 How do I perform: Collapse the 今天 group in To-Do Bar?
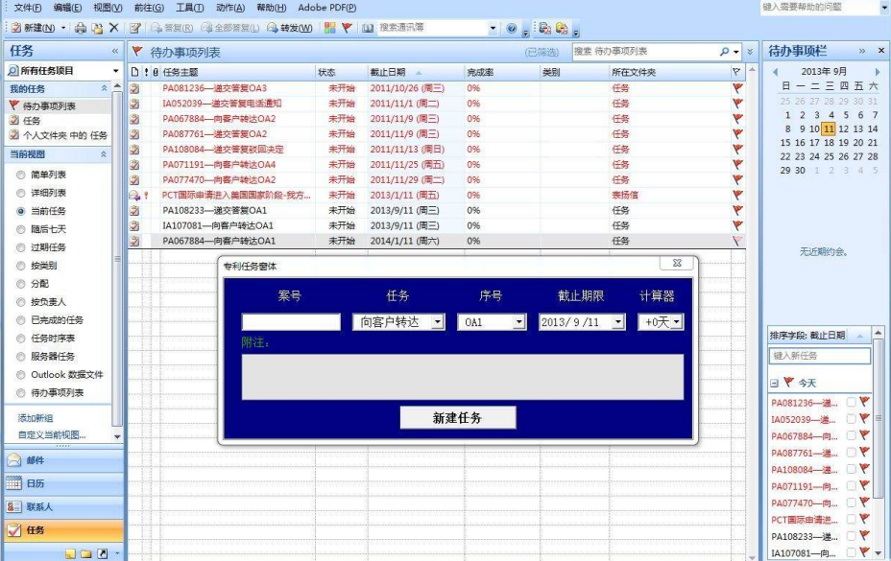(x=774, y=384)
